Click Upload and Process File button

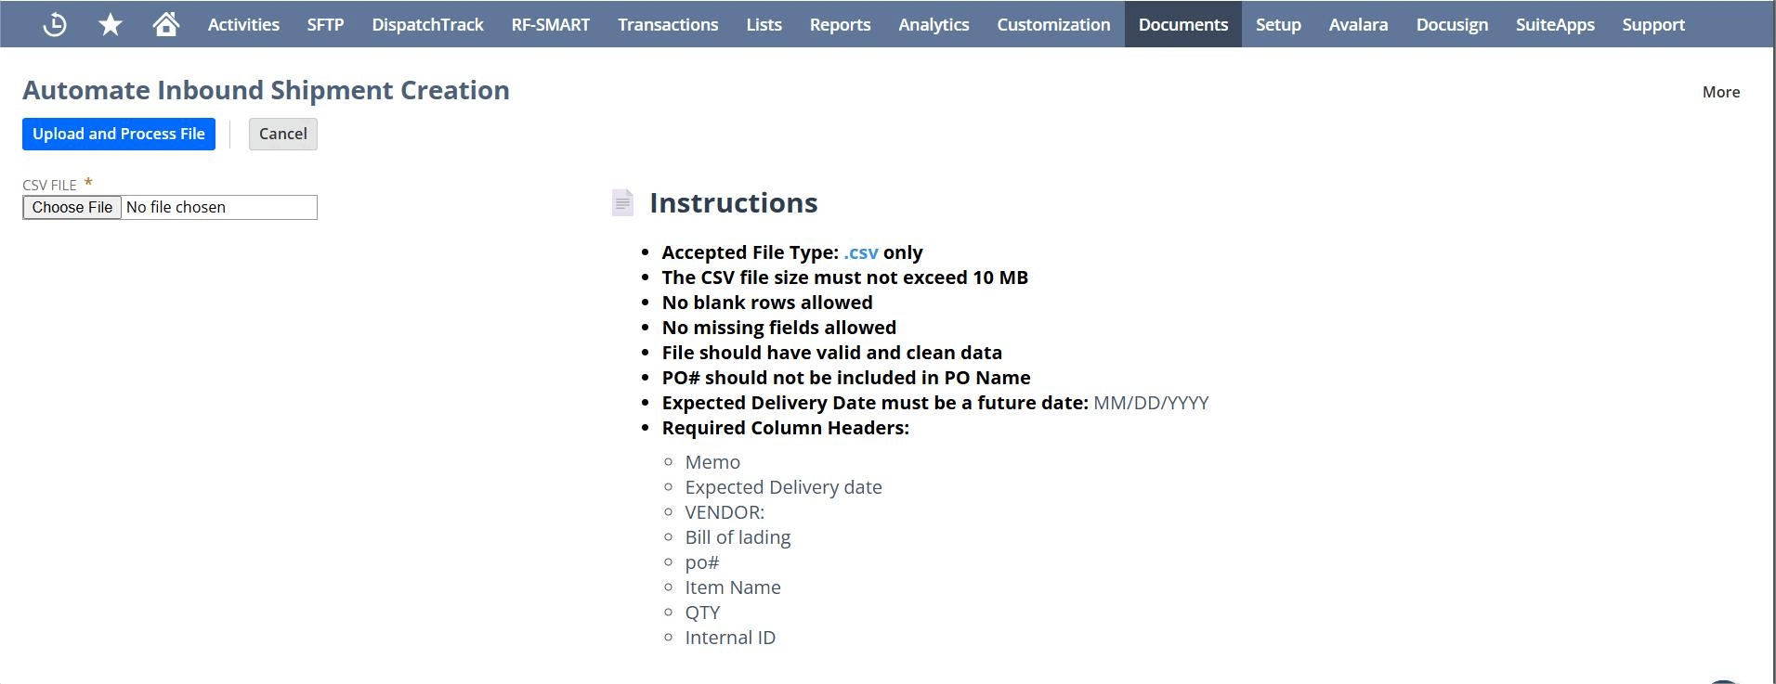pos(119,134)
